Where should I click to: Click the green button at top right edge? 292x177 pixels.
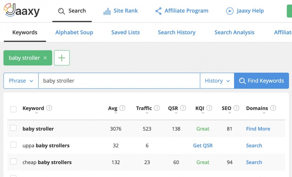click(289, 11)
